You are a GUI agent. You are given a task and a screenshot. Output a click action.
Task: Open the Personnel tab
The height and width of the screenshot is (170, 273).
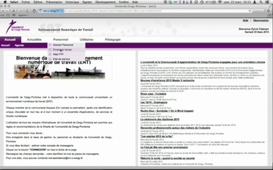60,40
